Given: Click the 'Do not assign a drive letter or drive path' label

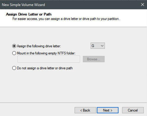Looking at the screenshot, I should 45,68.
